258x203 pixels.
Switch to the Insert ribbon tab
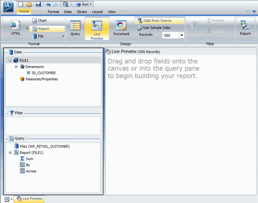[38, 12]
